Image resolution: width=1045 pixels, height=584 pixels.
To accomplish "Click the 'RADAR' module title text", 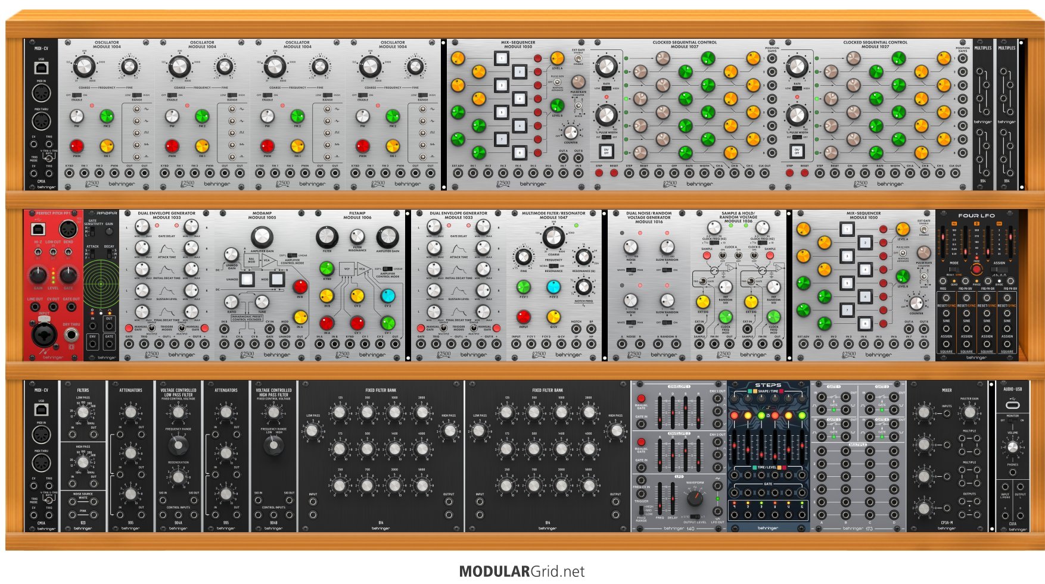I will (x=107, y=213).
